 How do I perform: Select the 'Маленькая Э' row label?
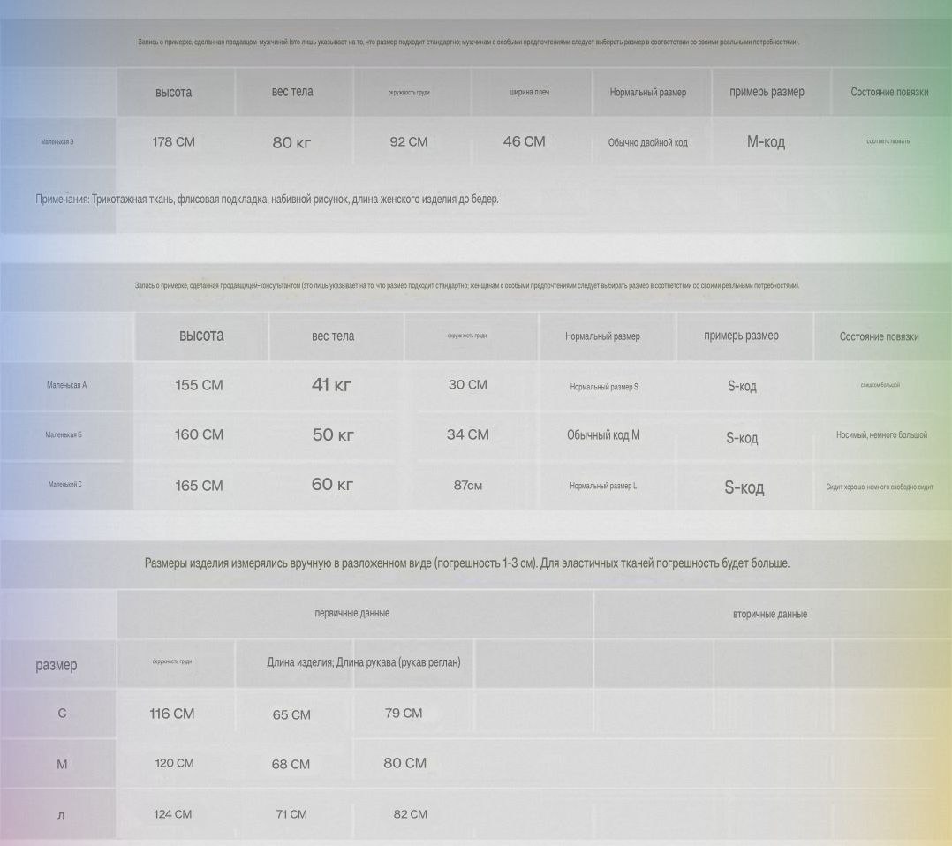(x=57, y=141)
